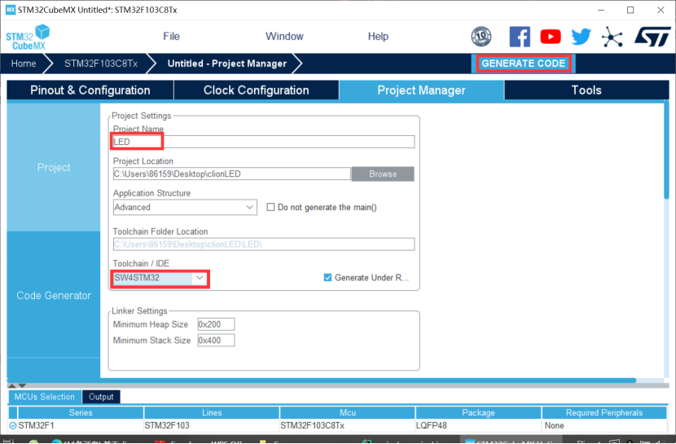Image resolution: width=676 pixels, height=444 pixels.
Task: Select Untitled - Project Manager breadcrumb
Action: point(226,64)
